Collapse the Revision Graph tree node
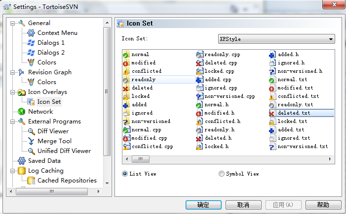The height and width of the screenshot is (214, 346). [12, 72]
